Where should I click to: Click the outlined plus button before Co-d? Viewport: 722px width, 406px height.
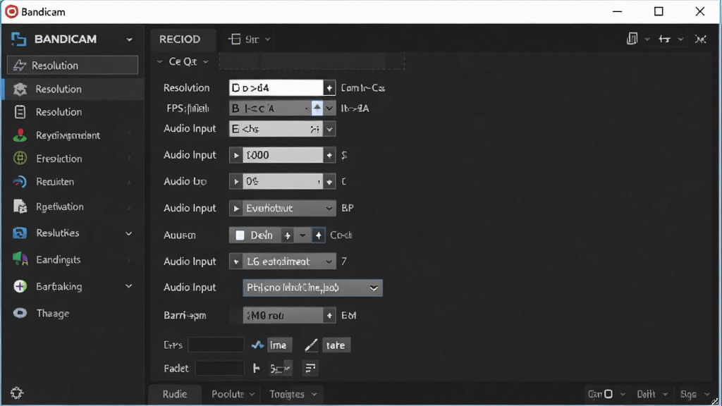[318, 235]
